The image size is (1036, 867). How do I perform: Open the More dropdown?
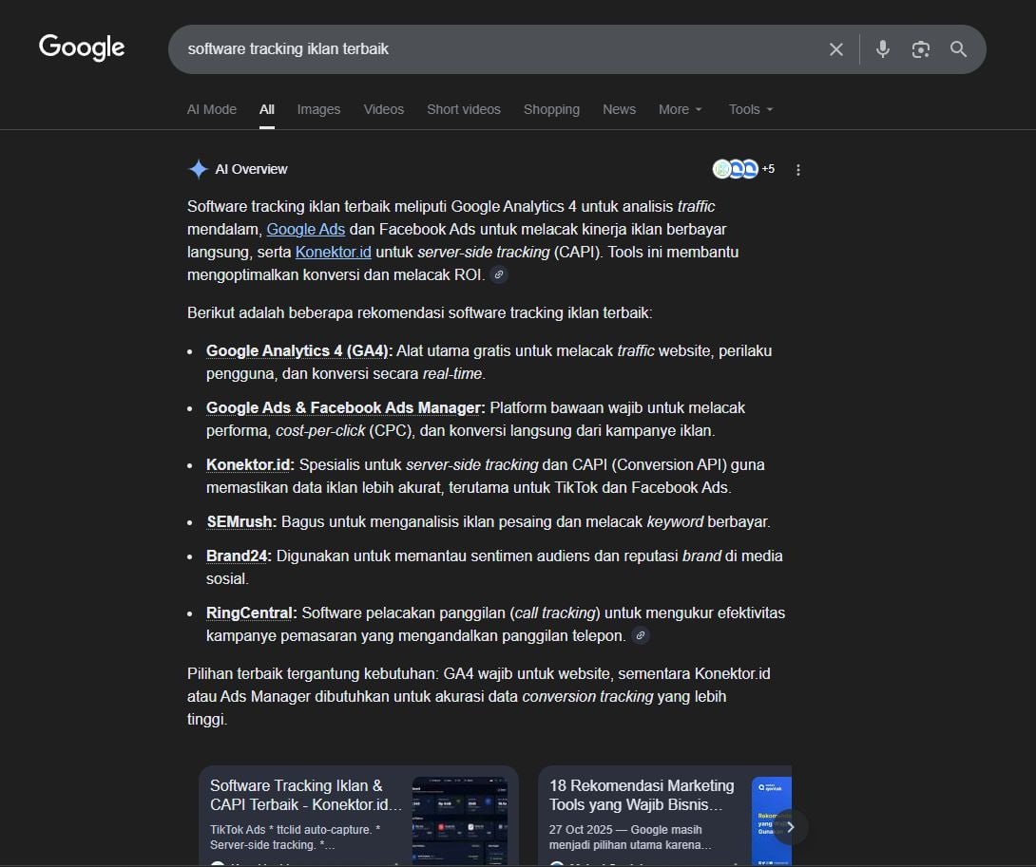(x=680, y=109)
